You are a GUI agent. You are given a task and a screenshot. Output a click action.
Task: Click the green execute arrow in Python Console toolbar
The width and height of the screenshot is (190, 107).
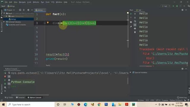(x=5, y=80)
